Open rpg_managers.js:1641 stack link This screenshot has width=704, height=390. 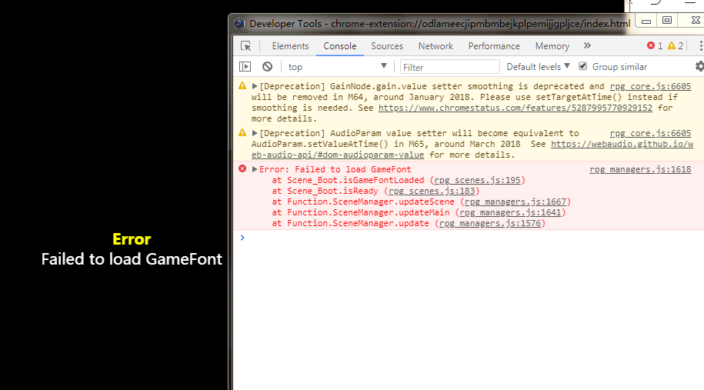click(510, 213)
